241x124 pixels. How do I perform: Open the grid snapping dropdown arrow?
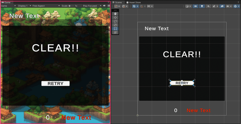pos(145,6)
